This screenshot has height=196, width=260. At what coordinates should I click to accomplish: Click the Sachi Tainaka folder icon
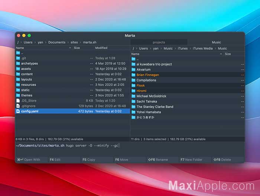133,101
